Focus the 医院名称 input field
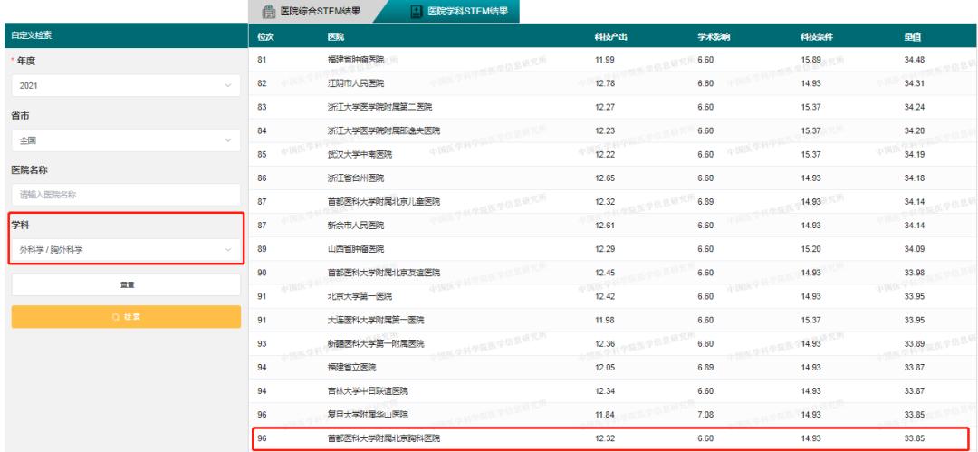Screen dimensions: 978x452 pyautogui.click(x=126, y=195)
